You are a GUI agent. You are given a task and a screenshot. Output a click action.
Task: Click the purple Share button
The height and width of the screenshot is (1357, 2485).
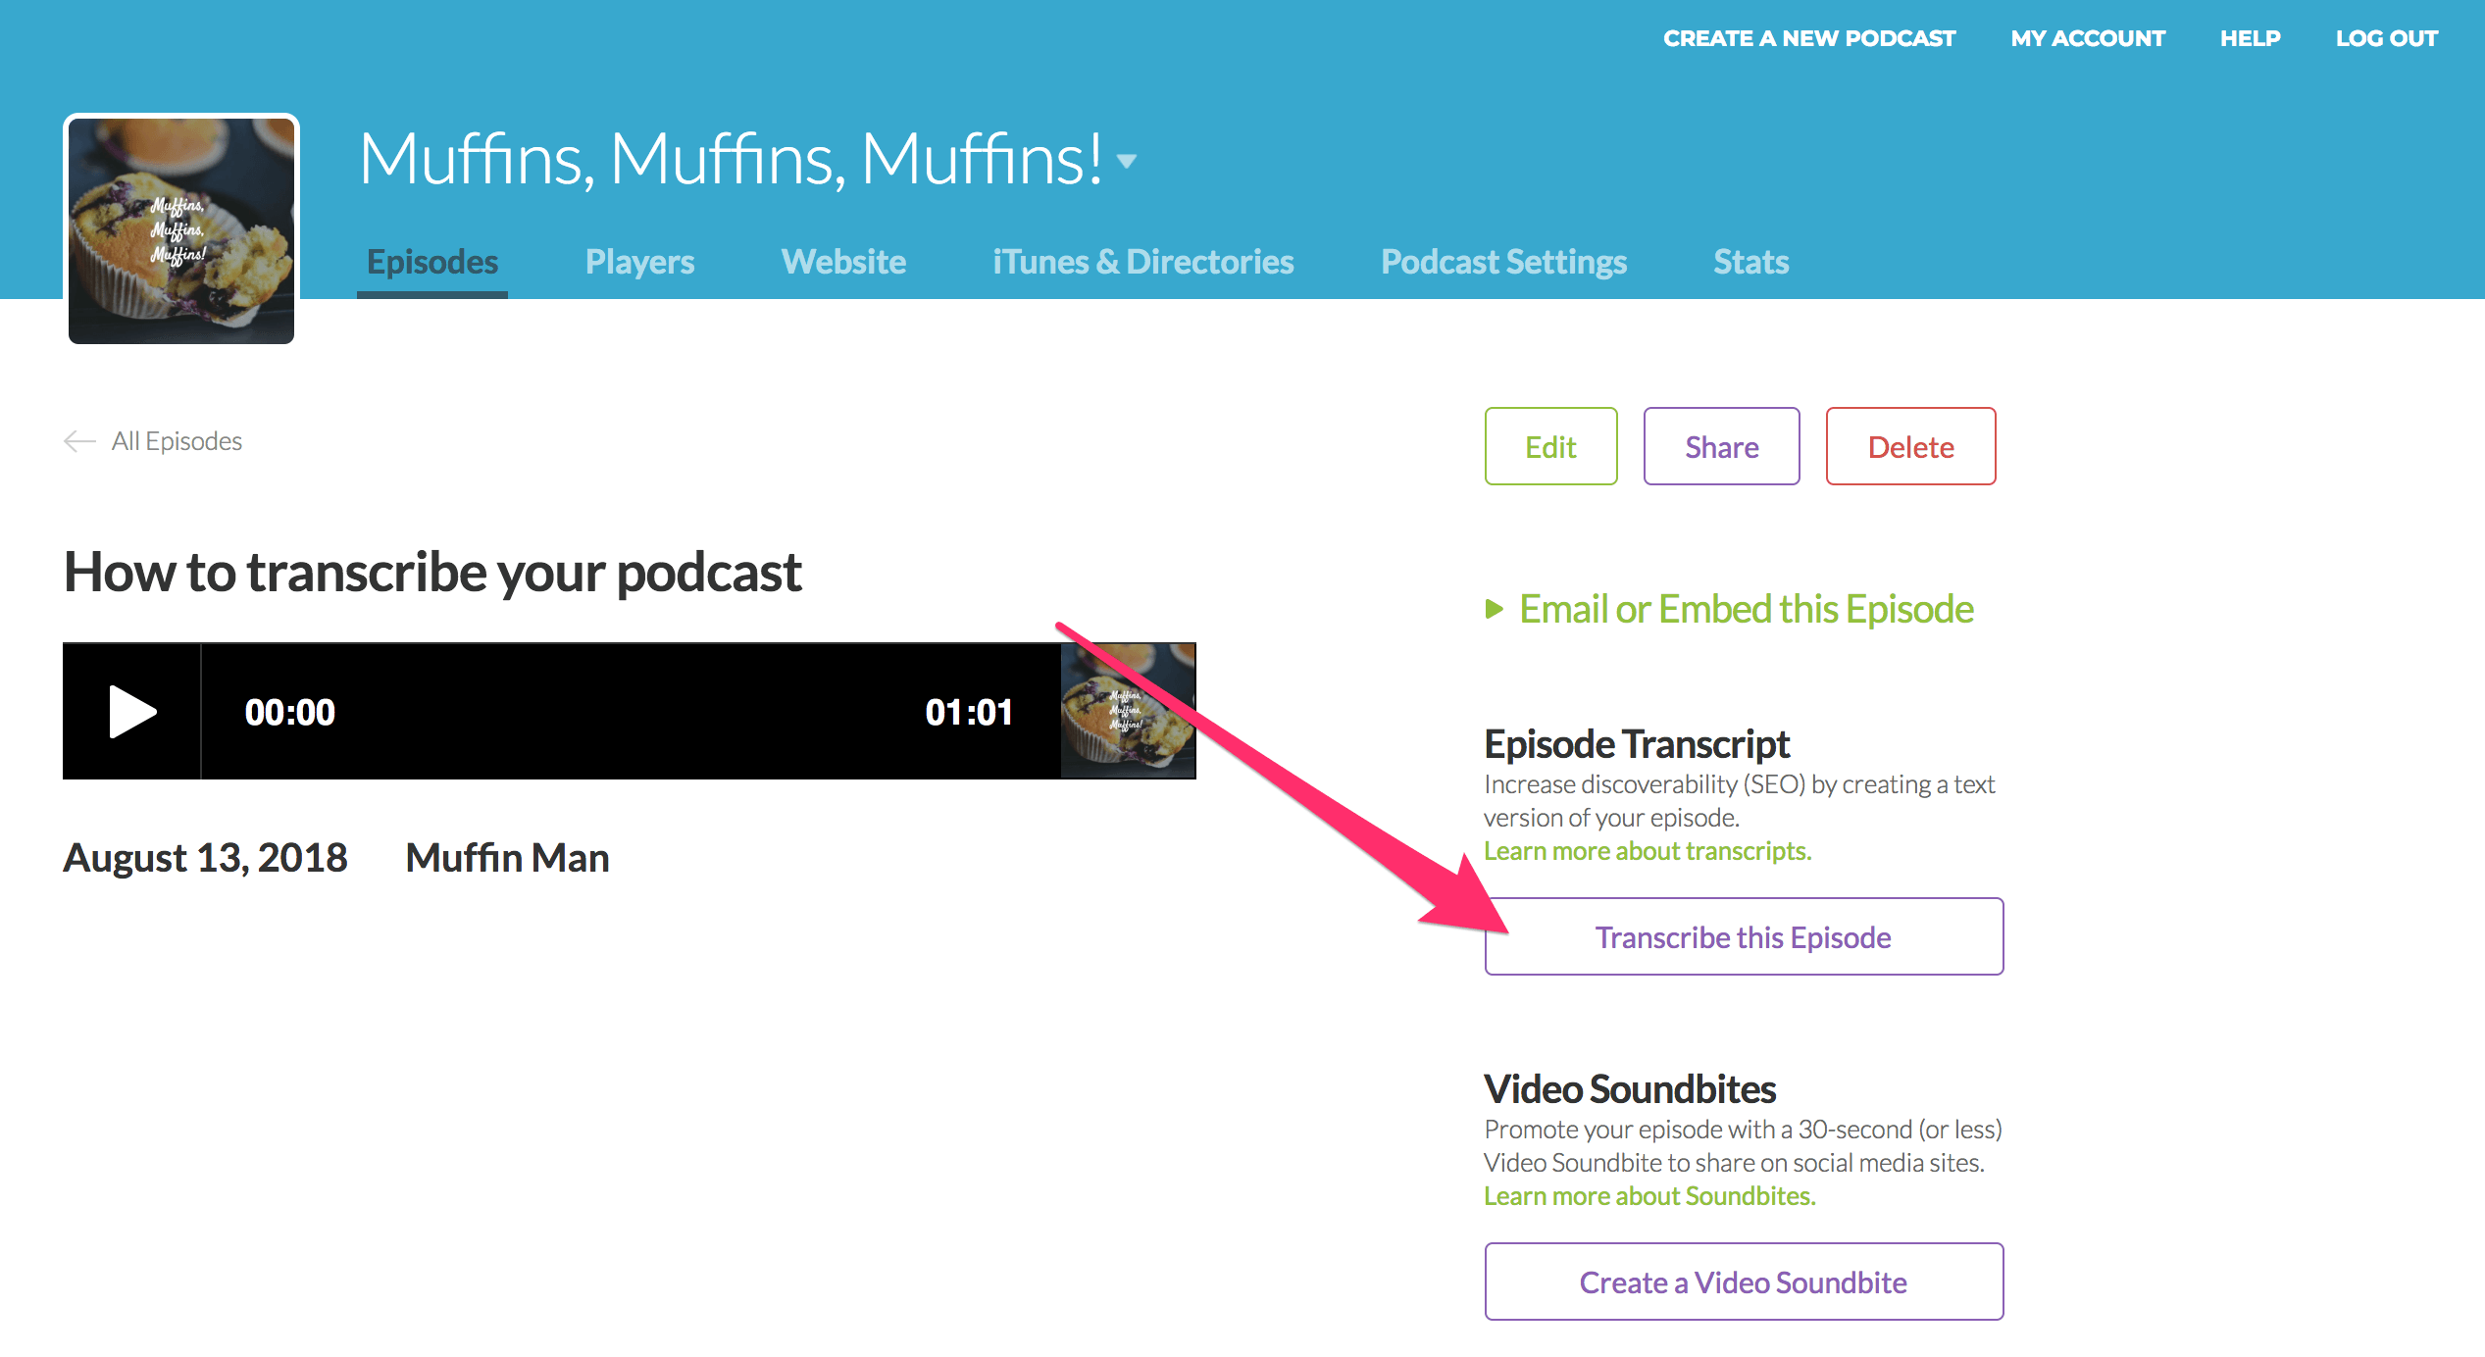click(x=1721, y=447)
